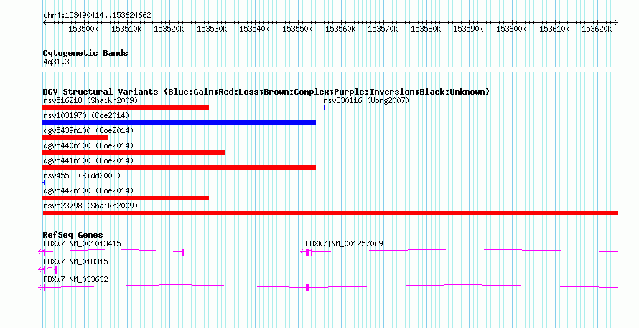This screenshot has height=328, width=639.
Task: Open the nsv523798 (Shaikh2009) label
Action: tap(90, 206)
